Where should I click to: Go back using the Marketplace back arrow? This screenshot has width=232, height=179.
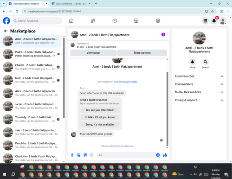click(x=6, y=31)
